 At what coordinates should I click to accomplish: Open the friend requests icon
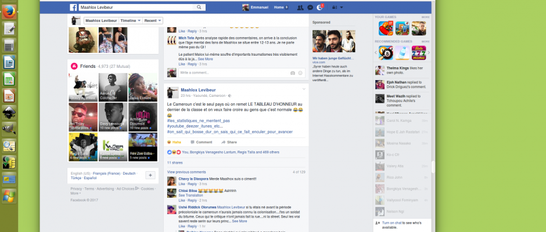(300, 7)
